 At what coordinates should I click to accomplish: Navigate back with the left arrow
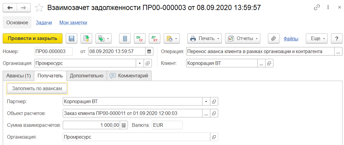click(x=10, y=8)
